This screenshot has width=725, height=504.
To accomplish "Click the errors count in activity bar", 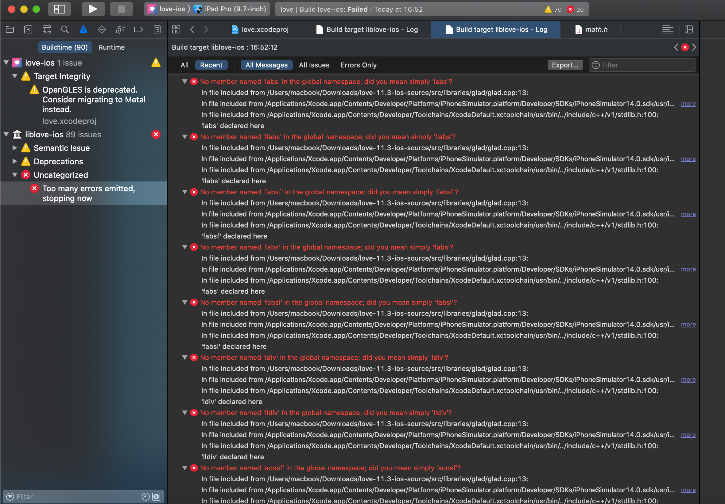I will [575, 10].
